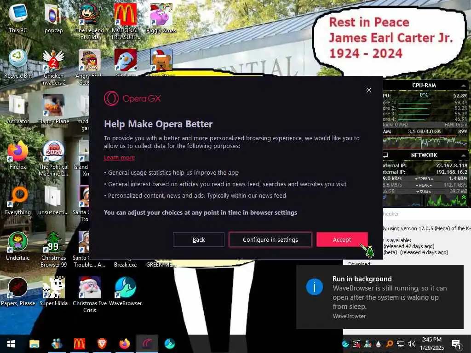Collapse the CPU-RAM gadget panel
The width and height of the screenshot is (471, 353).
pos(464,85)
